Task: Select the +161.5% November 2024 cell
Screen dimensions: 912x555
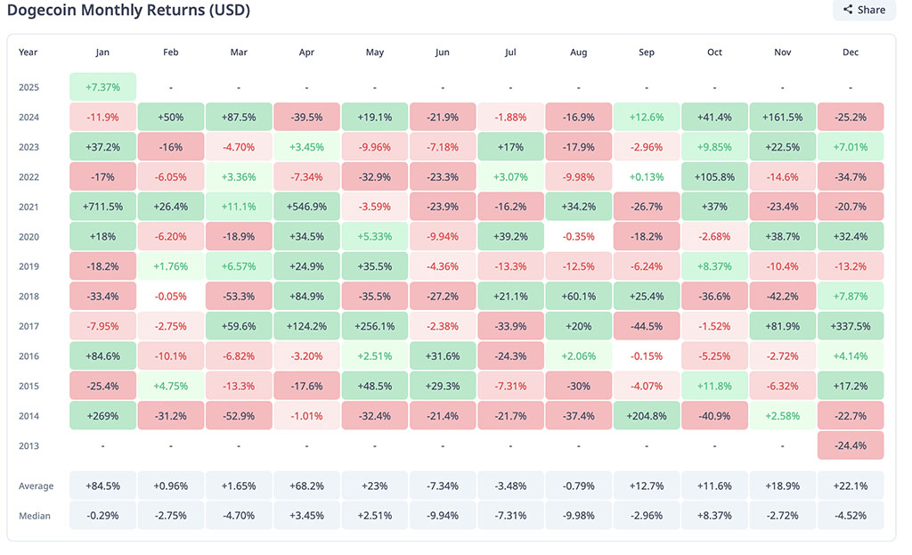Action: (x=783, y=117)
